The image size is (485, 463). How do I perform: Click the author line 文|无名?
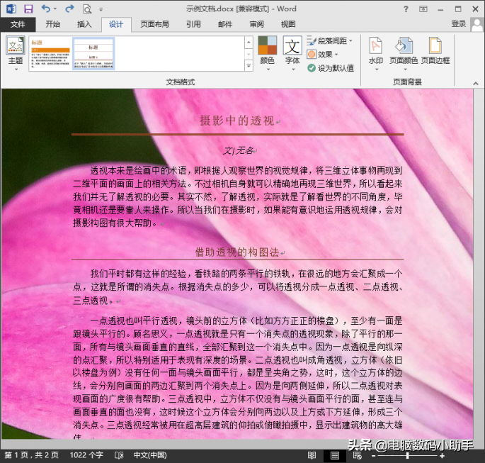(x=238, y=151)
